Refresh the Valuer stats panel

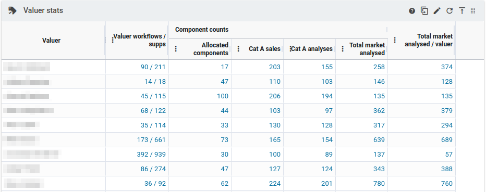[x=449, y=11]
